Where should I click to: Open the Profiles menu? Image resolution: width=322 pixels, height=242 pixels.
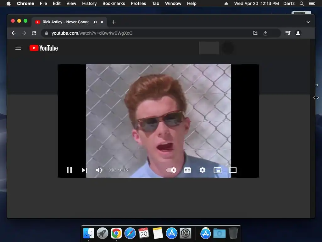pyautogui.click(x=138, y=3)
